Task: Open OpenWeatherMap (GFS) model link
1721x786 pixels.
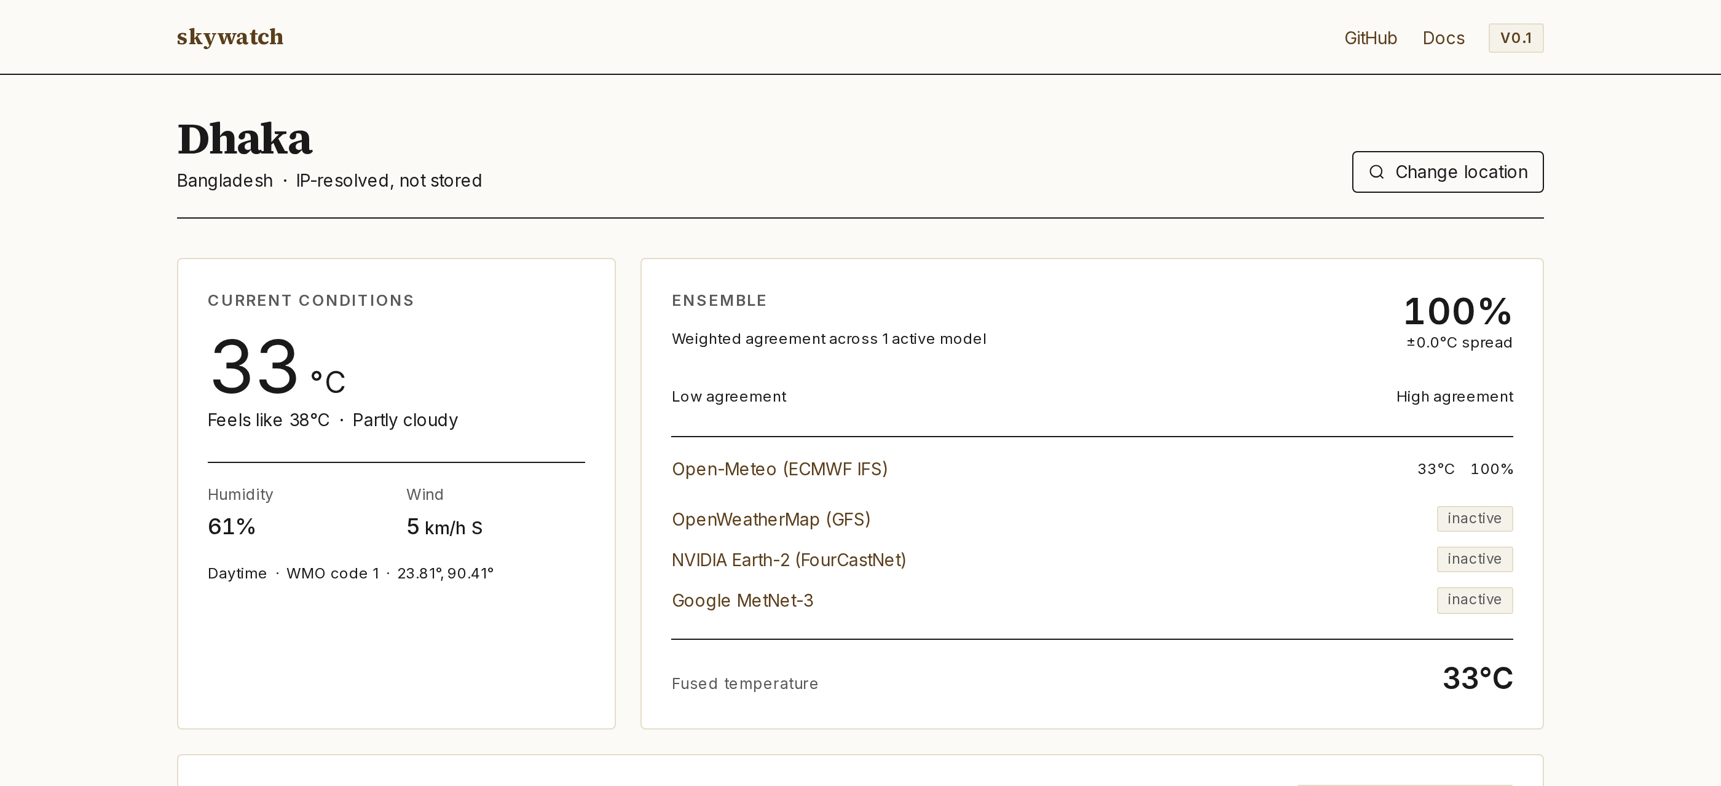Action: pyautogui.click(x=770, y=519)
